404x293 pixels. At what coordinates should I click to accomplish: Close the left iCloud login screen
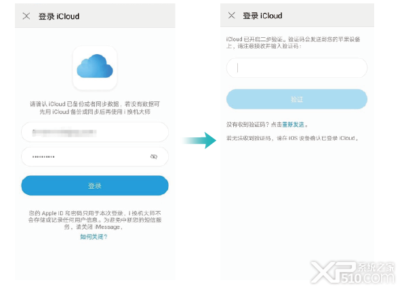(x=26, y=16)
